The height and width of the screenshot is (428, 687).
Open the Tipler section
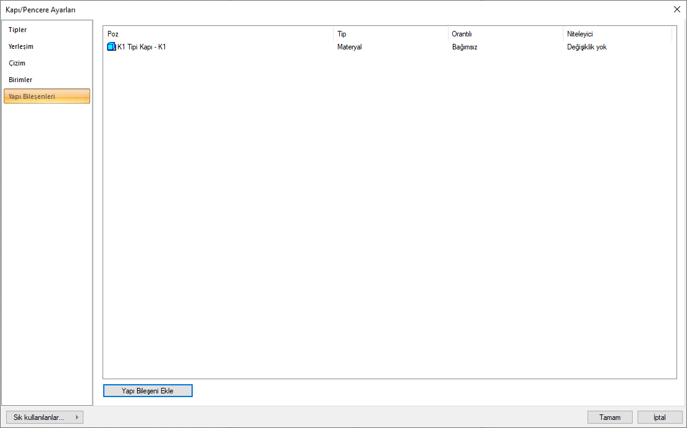pyautogui.click(x=47, y=30)
